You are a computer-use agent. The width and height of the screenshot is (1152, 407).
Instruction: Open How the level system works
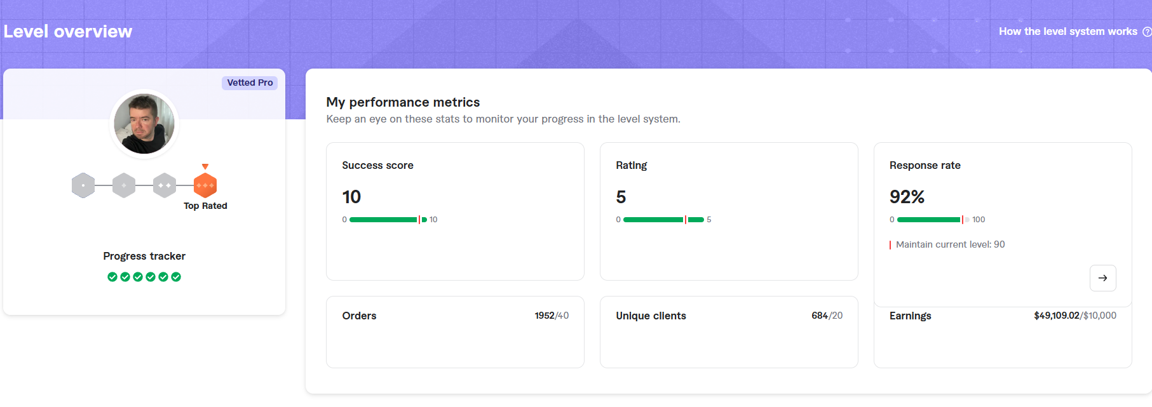pos(1067,32)
